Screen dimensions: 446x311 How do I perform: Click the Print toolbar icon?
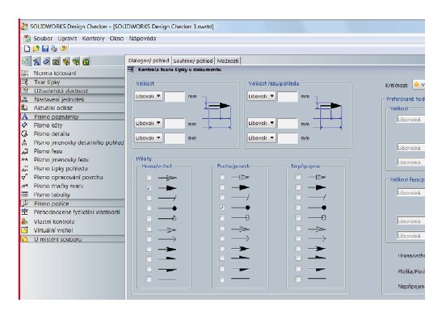54,48
